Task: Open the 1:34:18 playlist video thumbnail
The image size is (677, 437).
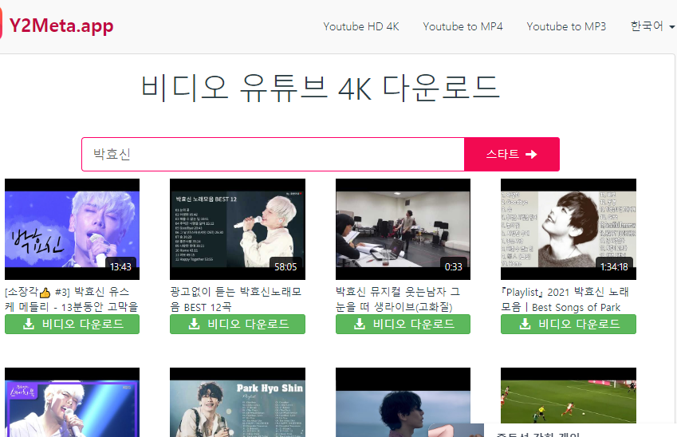Action: tap(569, 230)
